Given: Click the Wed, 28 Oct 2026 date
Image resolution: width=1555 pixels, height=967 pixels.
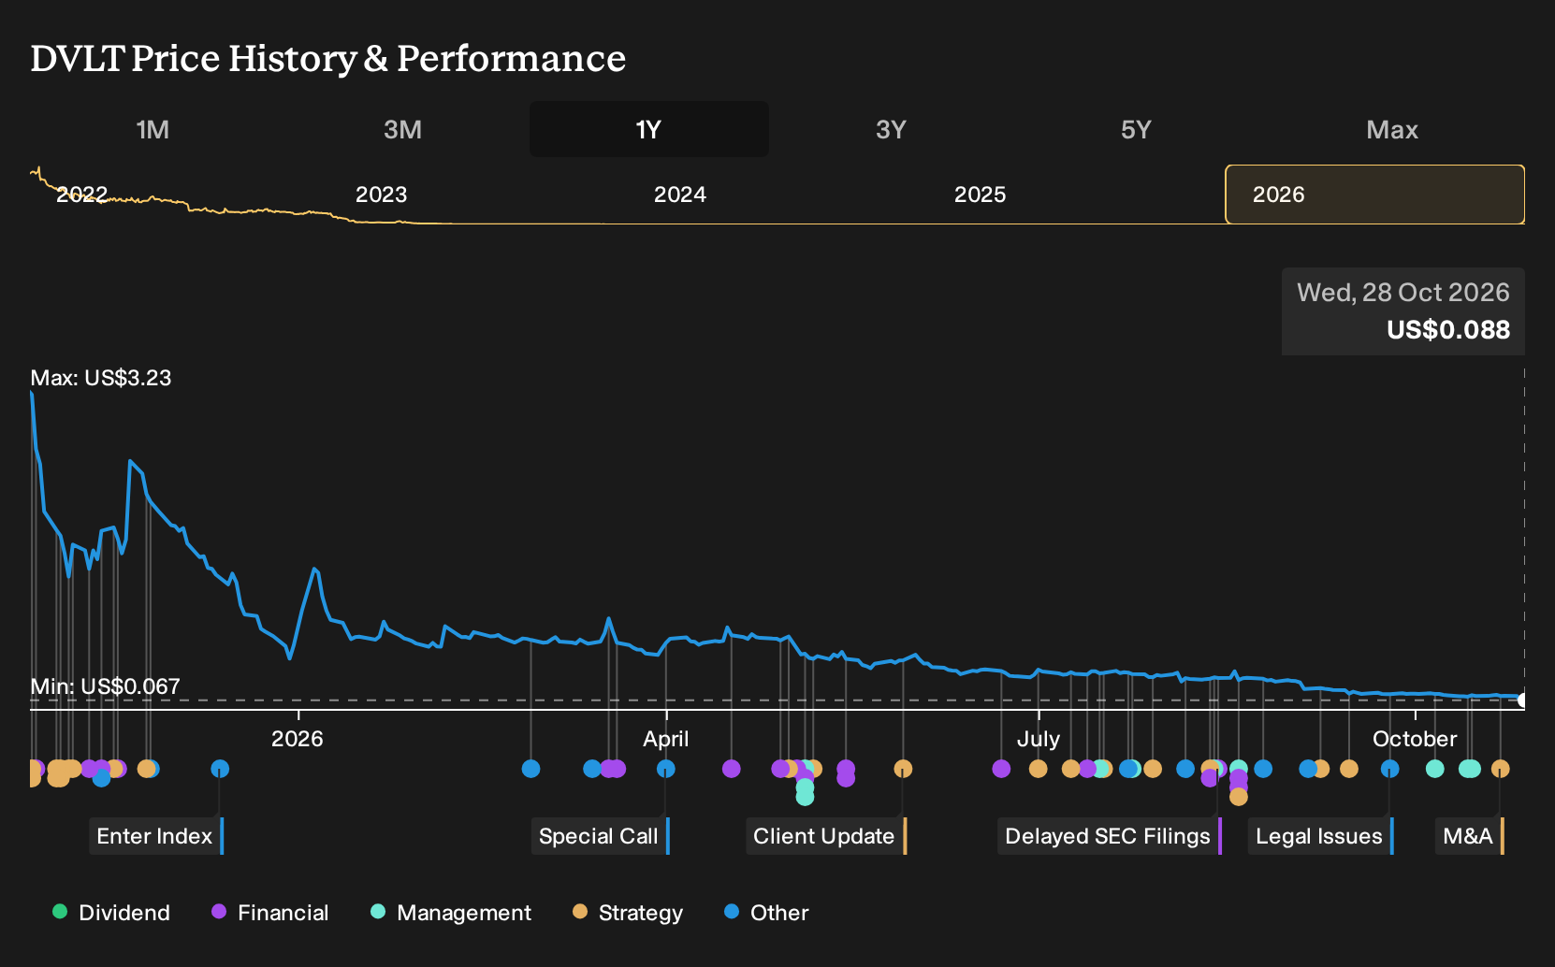Looking at the screenshot, I should click(1403, 293).
